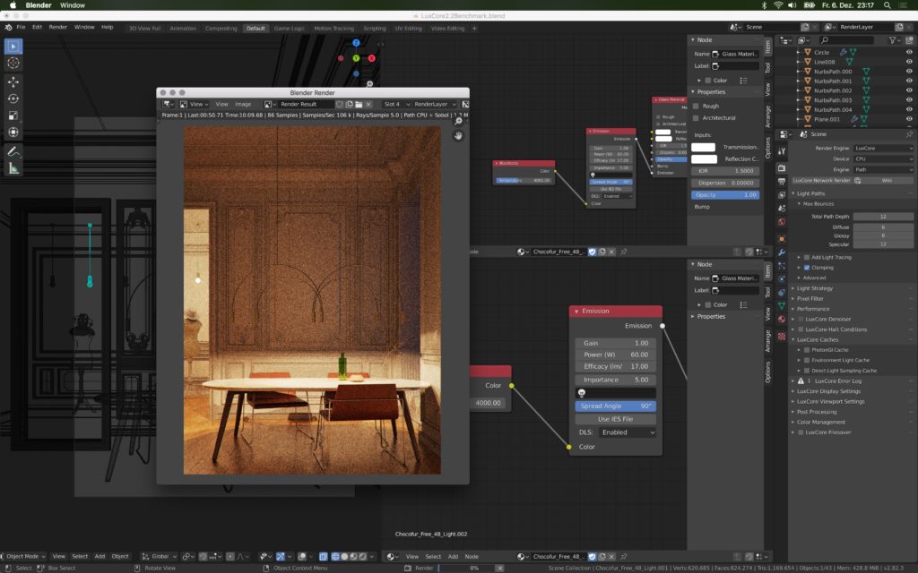Select the Move tool

(13, 81)
